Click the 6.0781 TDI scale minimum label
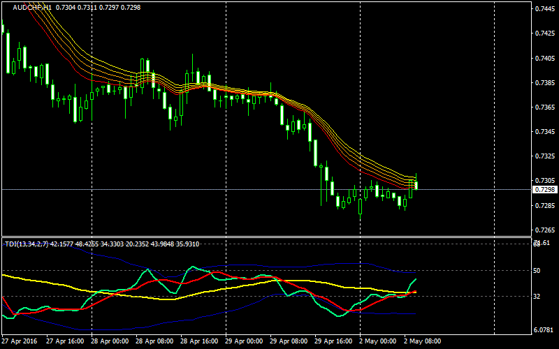The image size is (559, 349). point(544,329)
